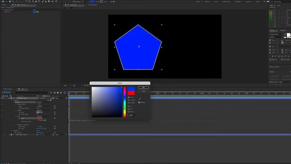Click the Stroke 1 gray color swatch
The width and height of the screenshot is (291, 164).
38,113
